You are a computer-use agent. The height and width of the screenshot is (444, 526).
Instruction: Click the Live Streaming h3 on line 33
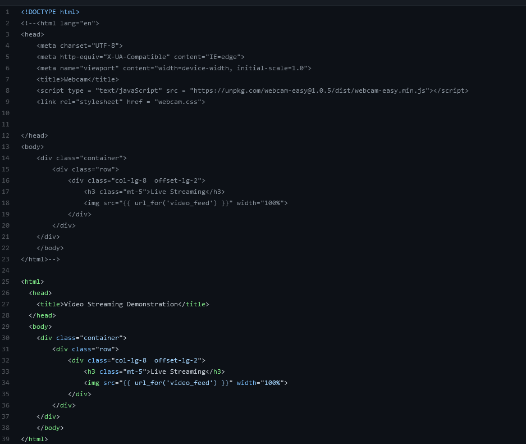pos(154,372)
